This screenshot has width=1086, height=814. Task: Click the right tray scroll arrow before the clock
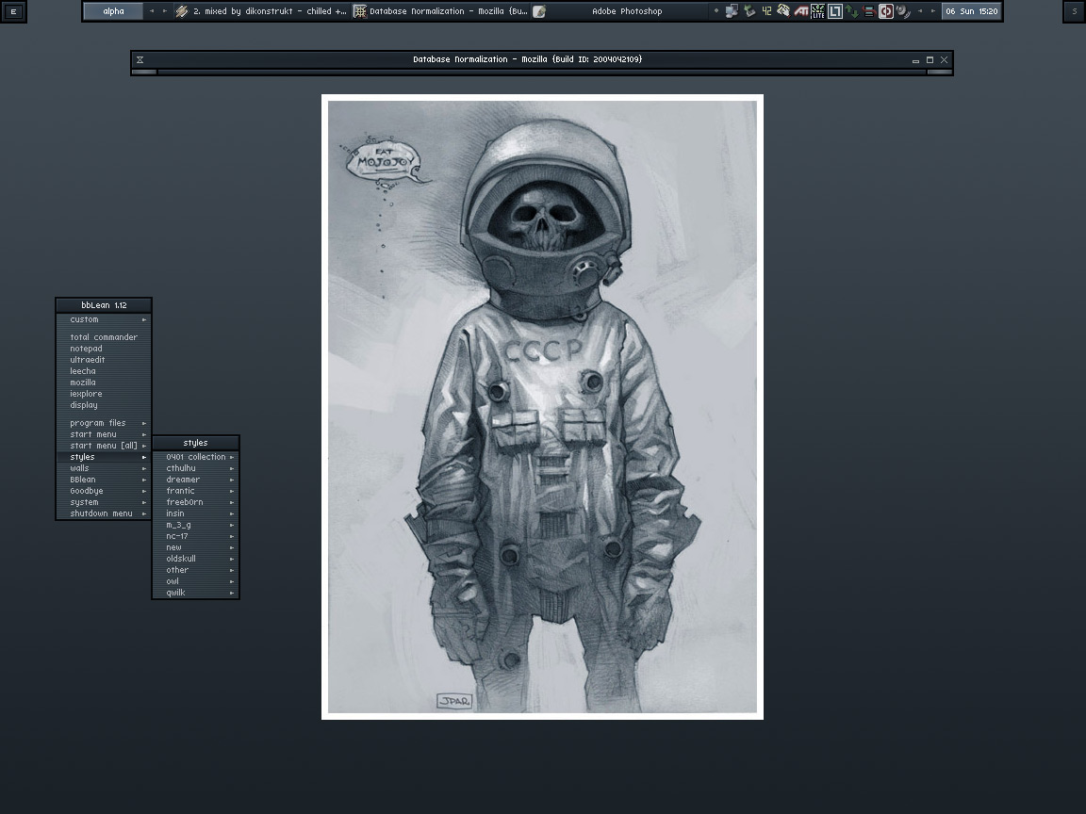pos(933,11)
